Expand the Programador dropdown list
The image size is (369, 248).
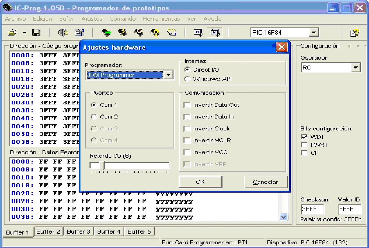[168, 75]
